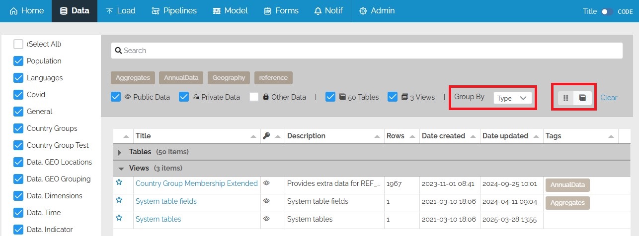The width and height of the screenshot is (639, 236).
Task: Uncheck the General checkbox
Action: tap(18, 112)
